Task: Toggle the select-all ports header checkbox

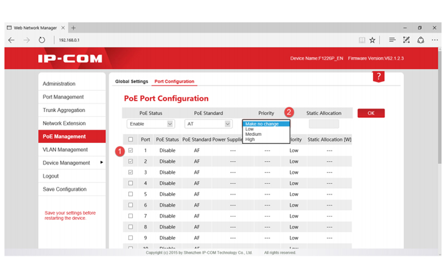Action: click(x=130, y=139)
